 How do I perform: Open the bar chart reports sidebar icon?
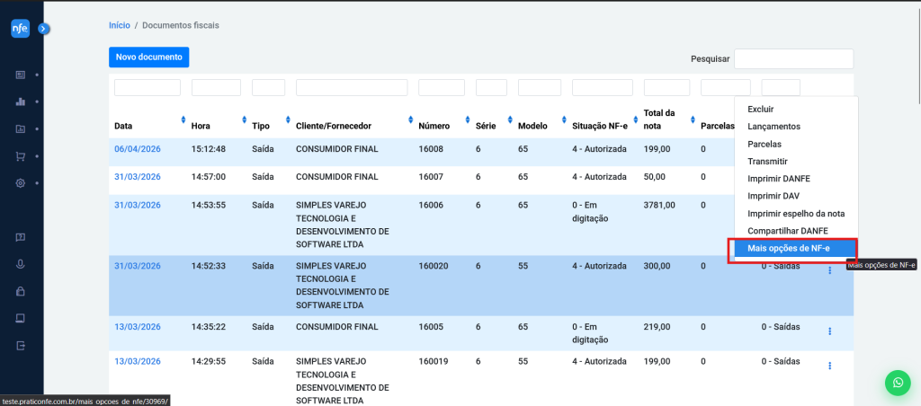point(20,101)
